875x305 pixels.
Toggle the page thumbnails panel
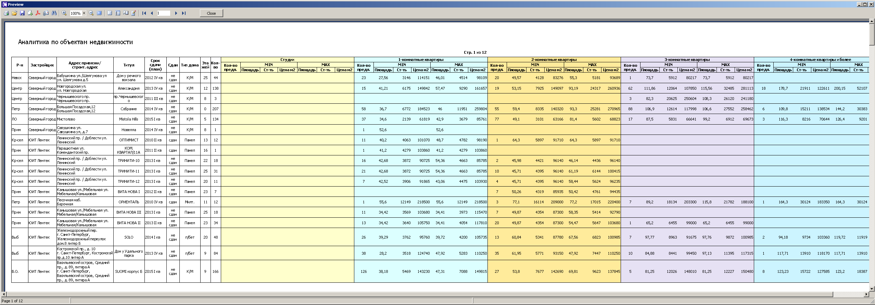point(118,13)
